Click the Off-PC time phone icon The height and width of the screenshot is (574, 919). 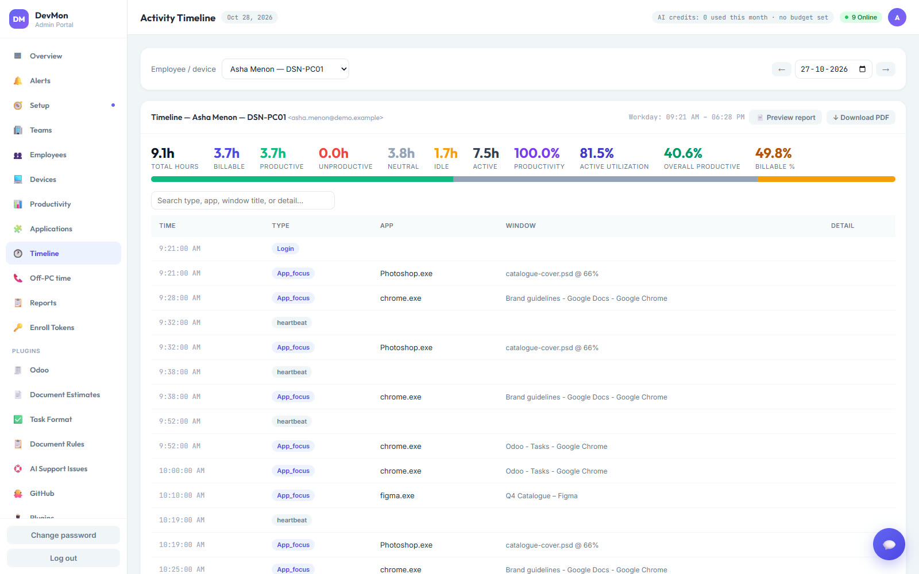click(x=18, y=278)
